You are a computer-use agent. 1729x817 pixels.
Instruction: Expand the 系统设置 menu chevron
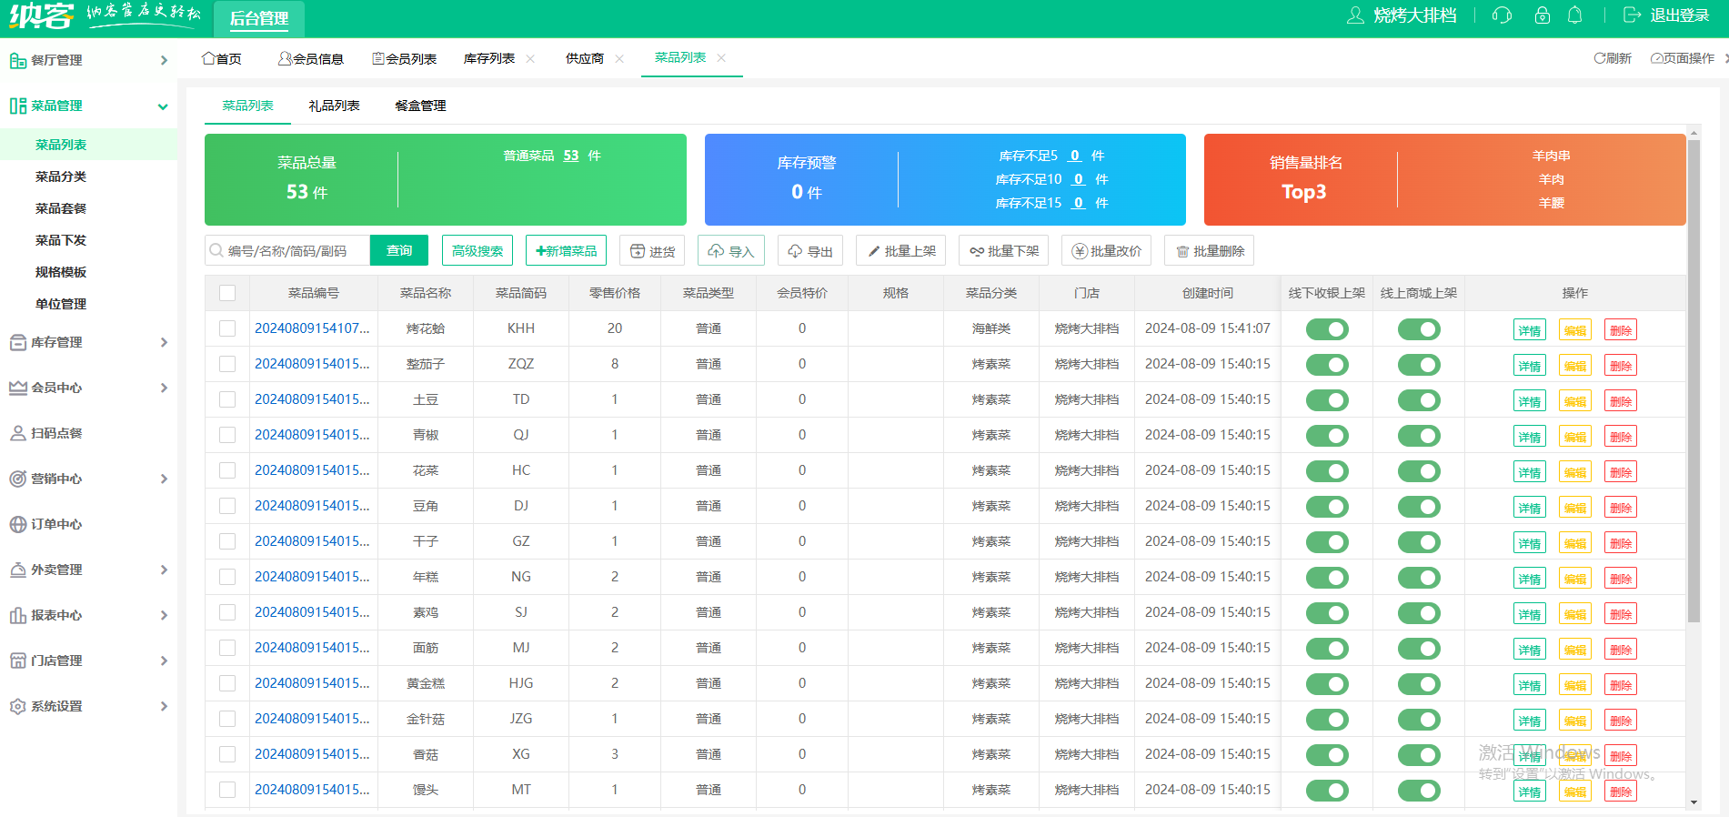tap(164, 706)
